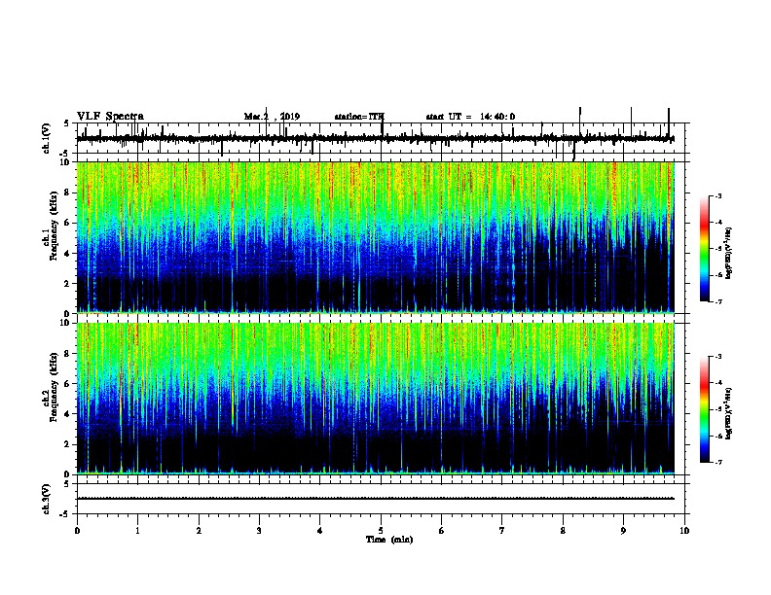The image size is (771, 595).
Task: Click time axis tick label "1"
Action: (137, 531)
